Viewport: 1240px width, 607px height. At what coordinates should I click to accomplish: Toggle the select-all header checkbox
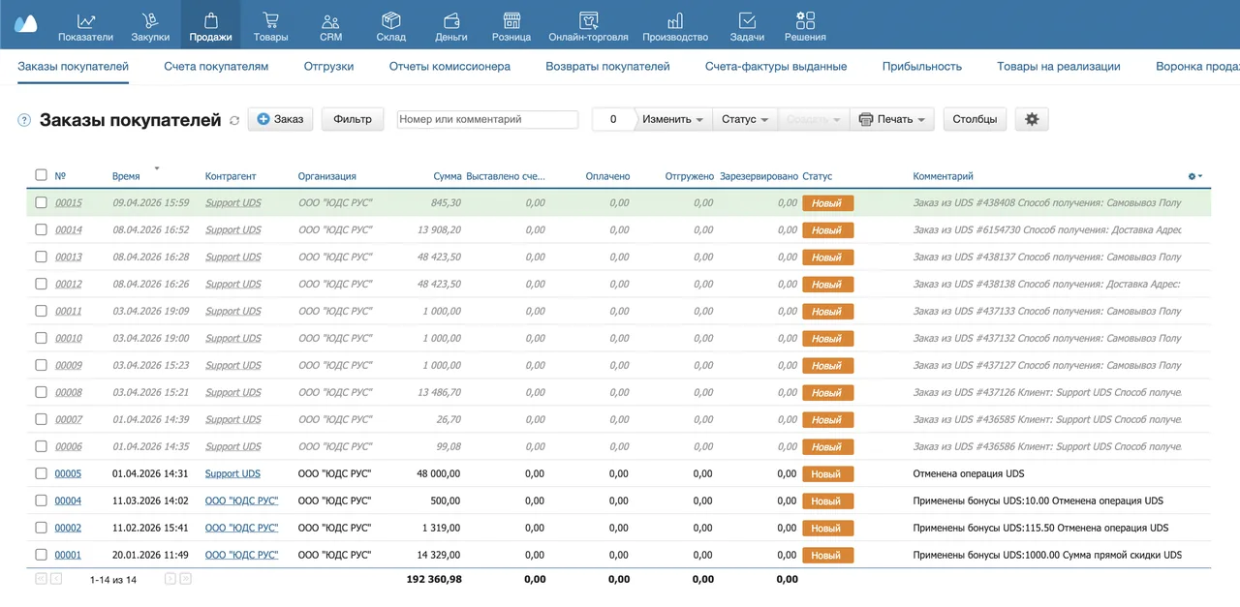[x=41, y=175]
